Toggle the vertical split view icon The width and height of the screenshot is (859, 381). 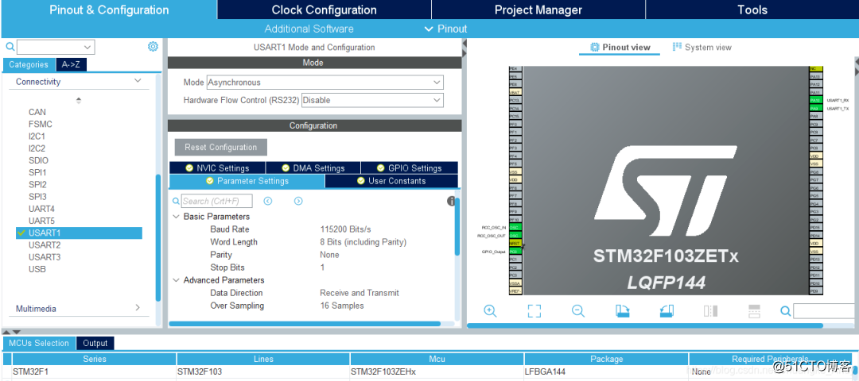point(710,311)
